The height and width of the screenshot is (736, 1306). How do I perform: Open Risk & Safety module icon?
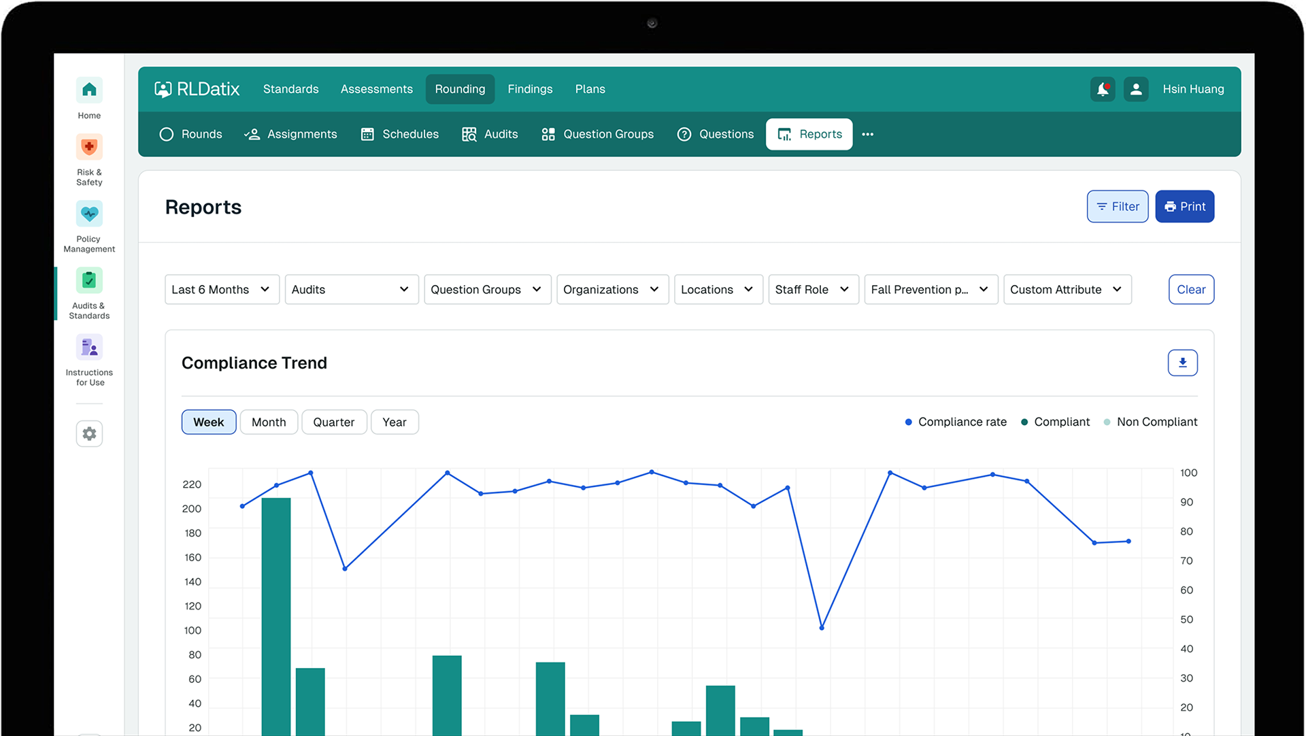tap(89, 147)
